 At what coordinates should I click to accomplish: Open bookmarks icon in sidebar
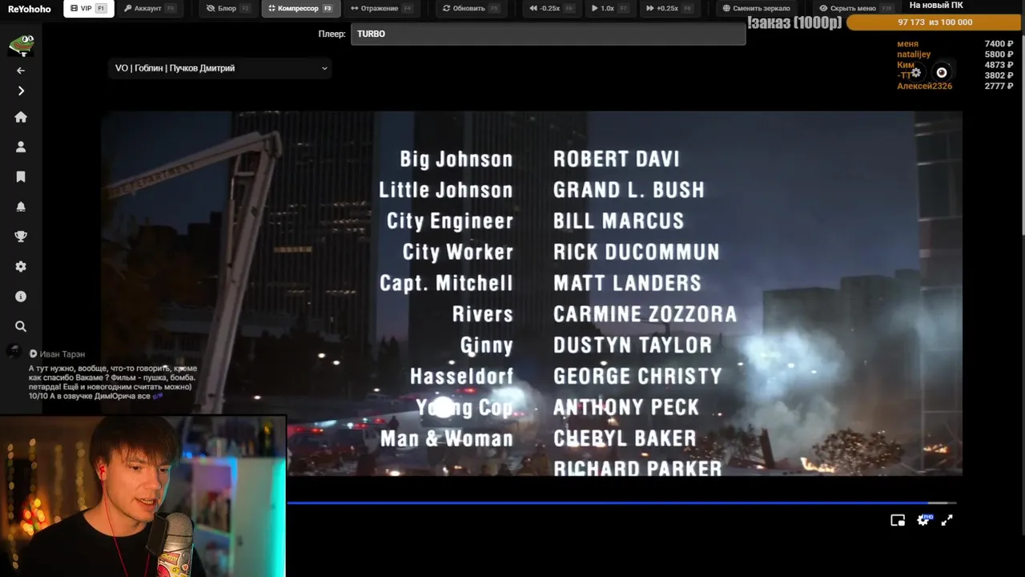coord(21,176)
